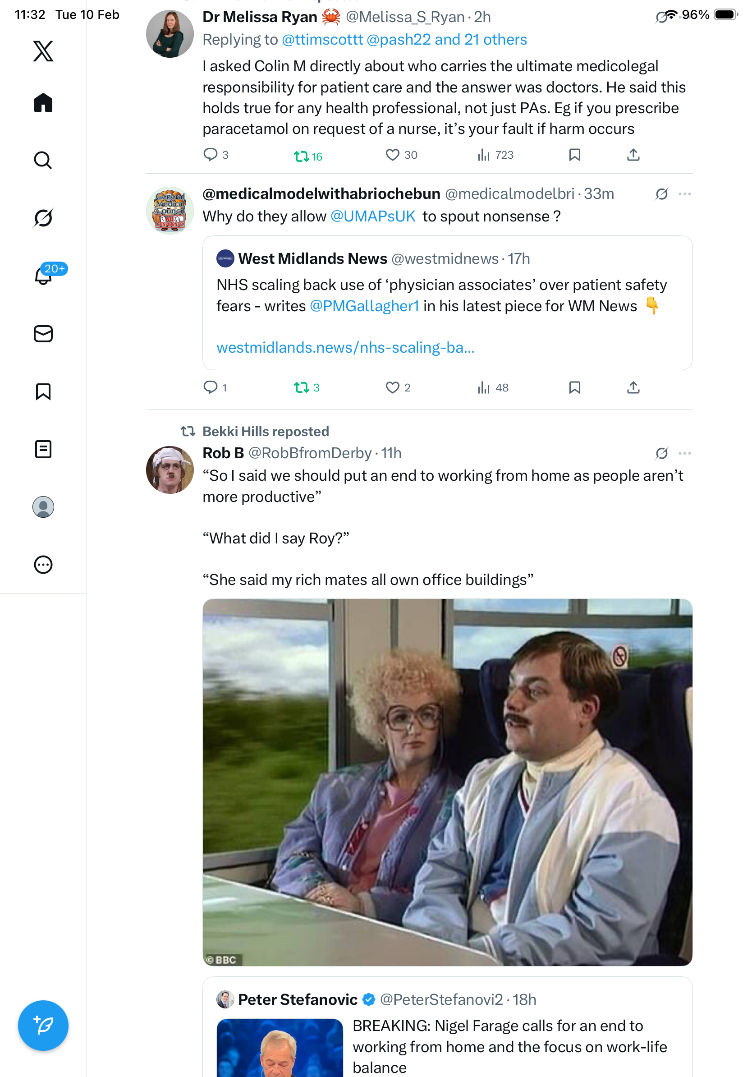
Task: Open Bookmarks in the sidebar
Action: coord(43,391)
